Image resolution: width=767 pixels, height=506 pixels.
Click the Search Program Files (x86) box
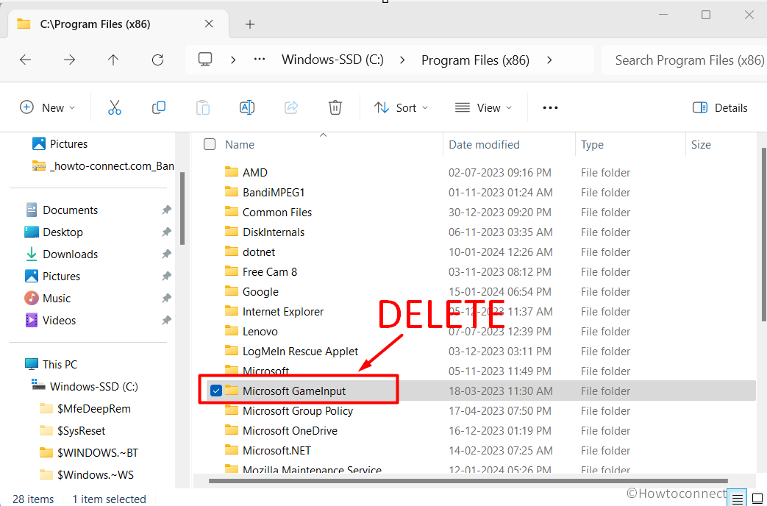[685, 60]
